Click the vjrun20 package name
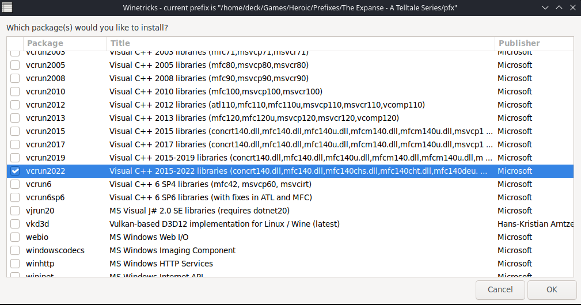The width and height of the screenshot is (581, 305). coord(40,211)
